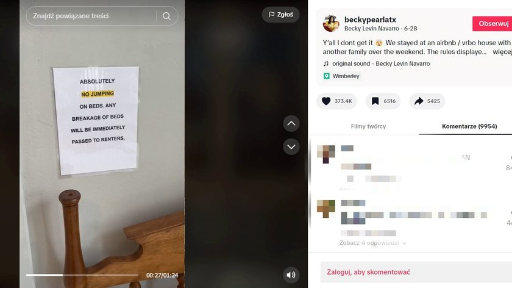Mute the video sound
The width and height of the screenshot is (512, 288).
click(291, 275)
